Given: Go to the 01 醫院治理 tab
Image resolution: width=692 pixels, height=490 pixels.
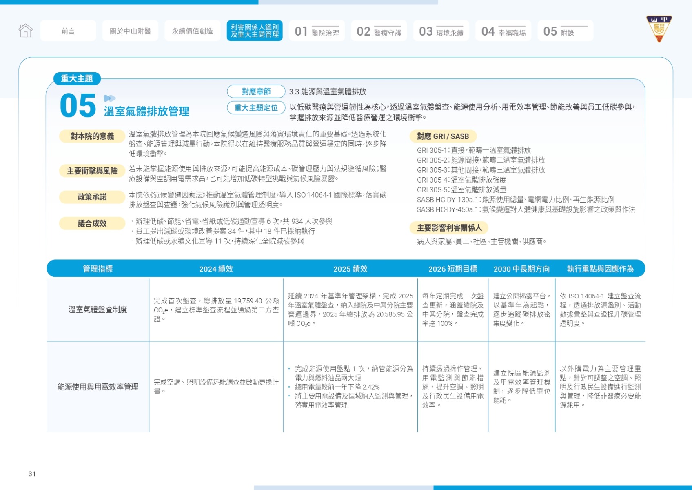Looking at the screenshot, I should click(x=317, y=31).
